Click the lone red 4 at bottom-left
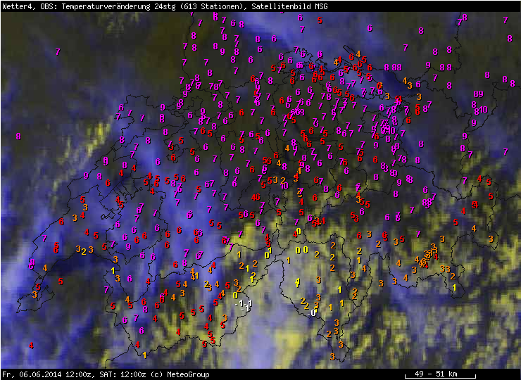This screenshot has width=521, height=380. point(31,346)
